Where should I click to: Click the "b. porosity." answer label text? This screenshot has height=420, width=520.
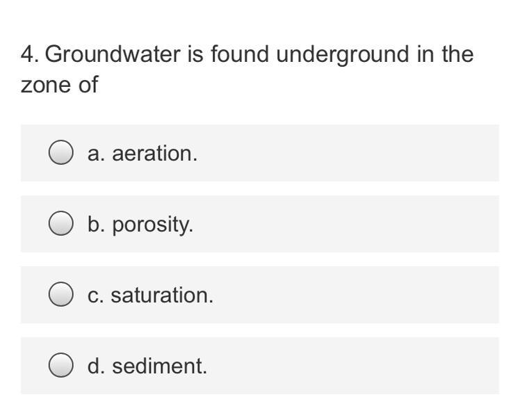[x=141, y=225]
